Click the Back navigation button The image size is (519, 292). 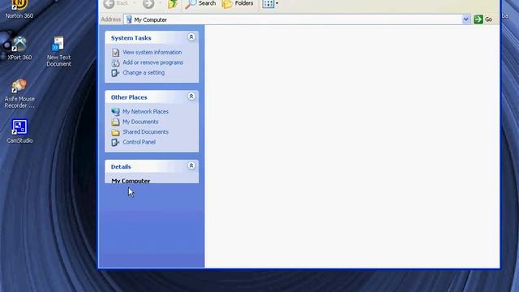pyautogui.click(x=116, y=3)
